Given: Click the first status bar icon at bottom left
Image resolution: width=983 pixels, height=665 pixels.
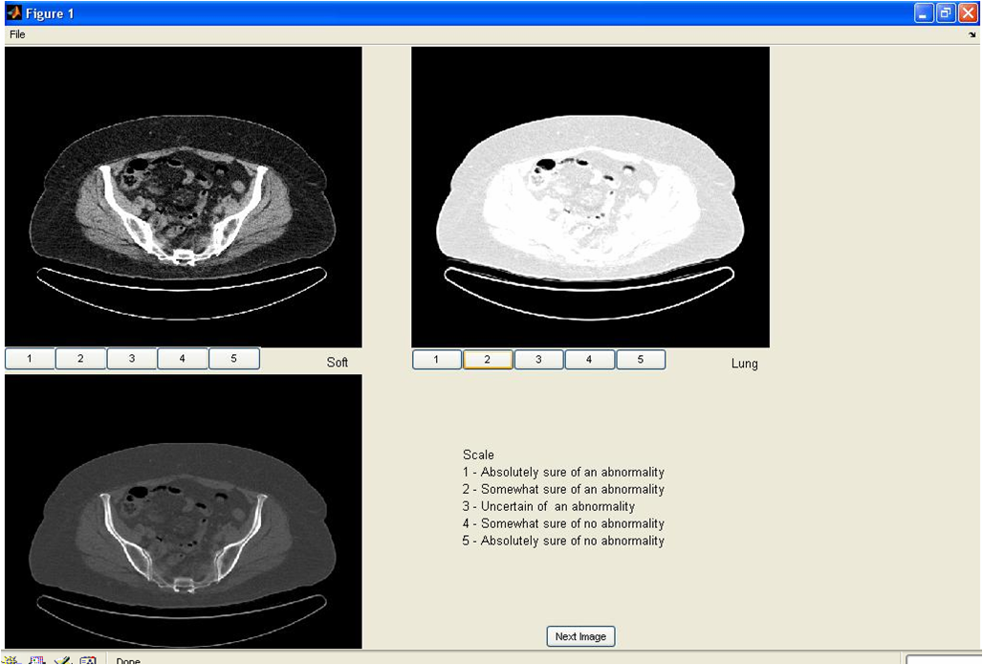Looking at the screenshot, I should coord(12,660).
